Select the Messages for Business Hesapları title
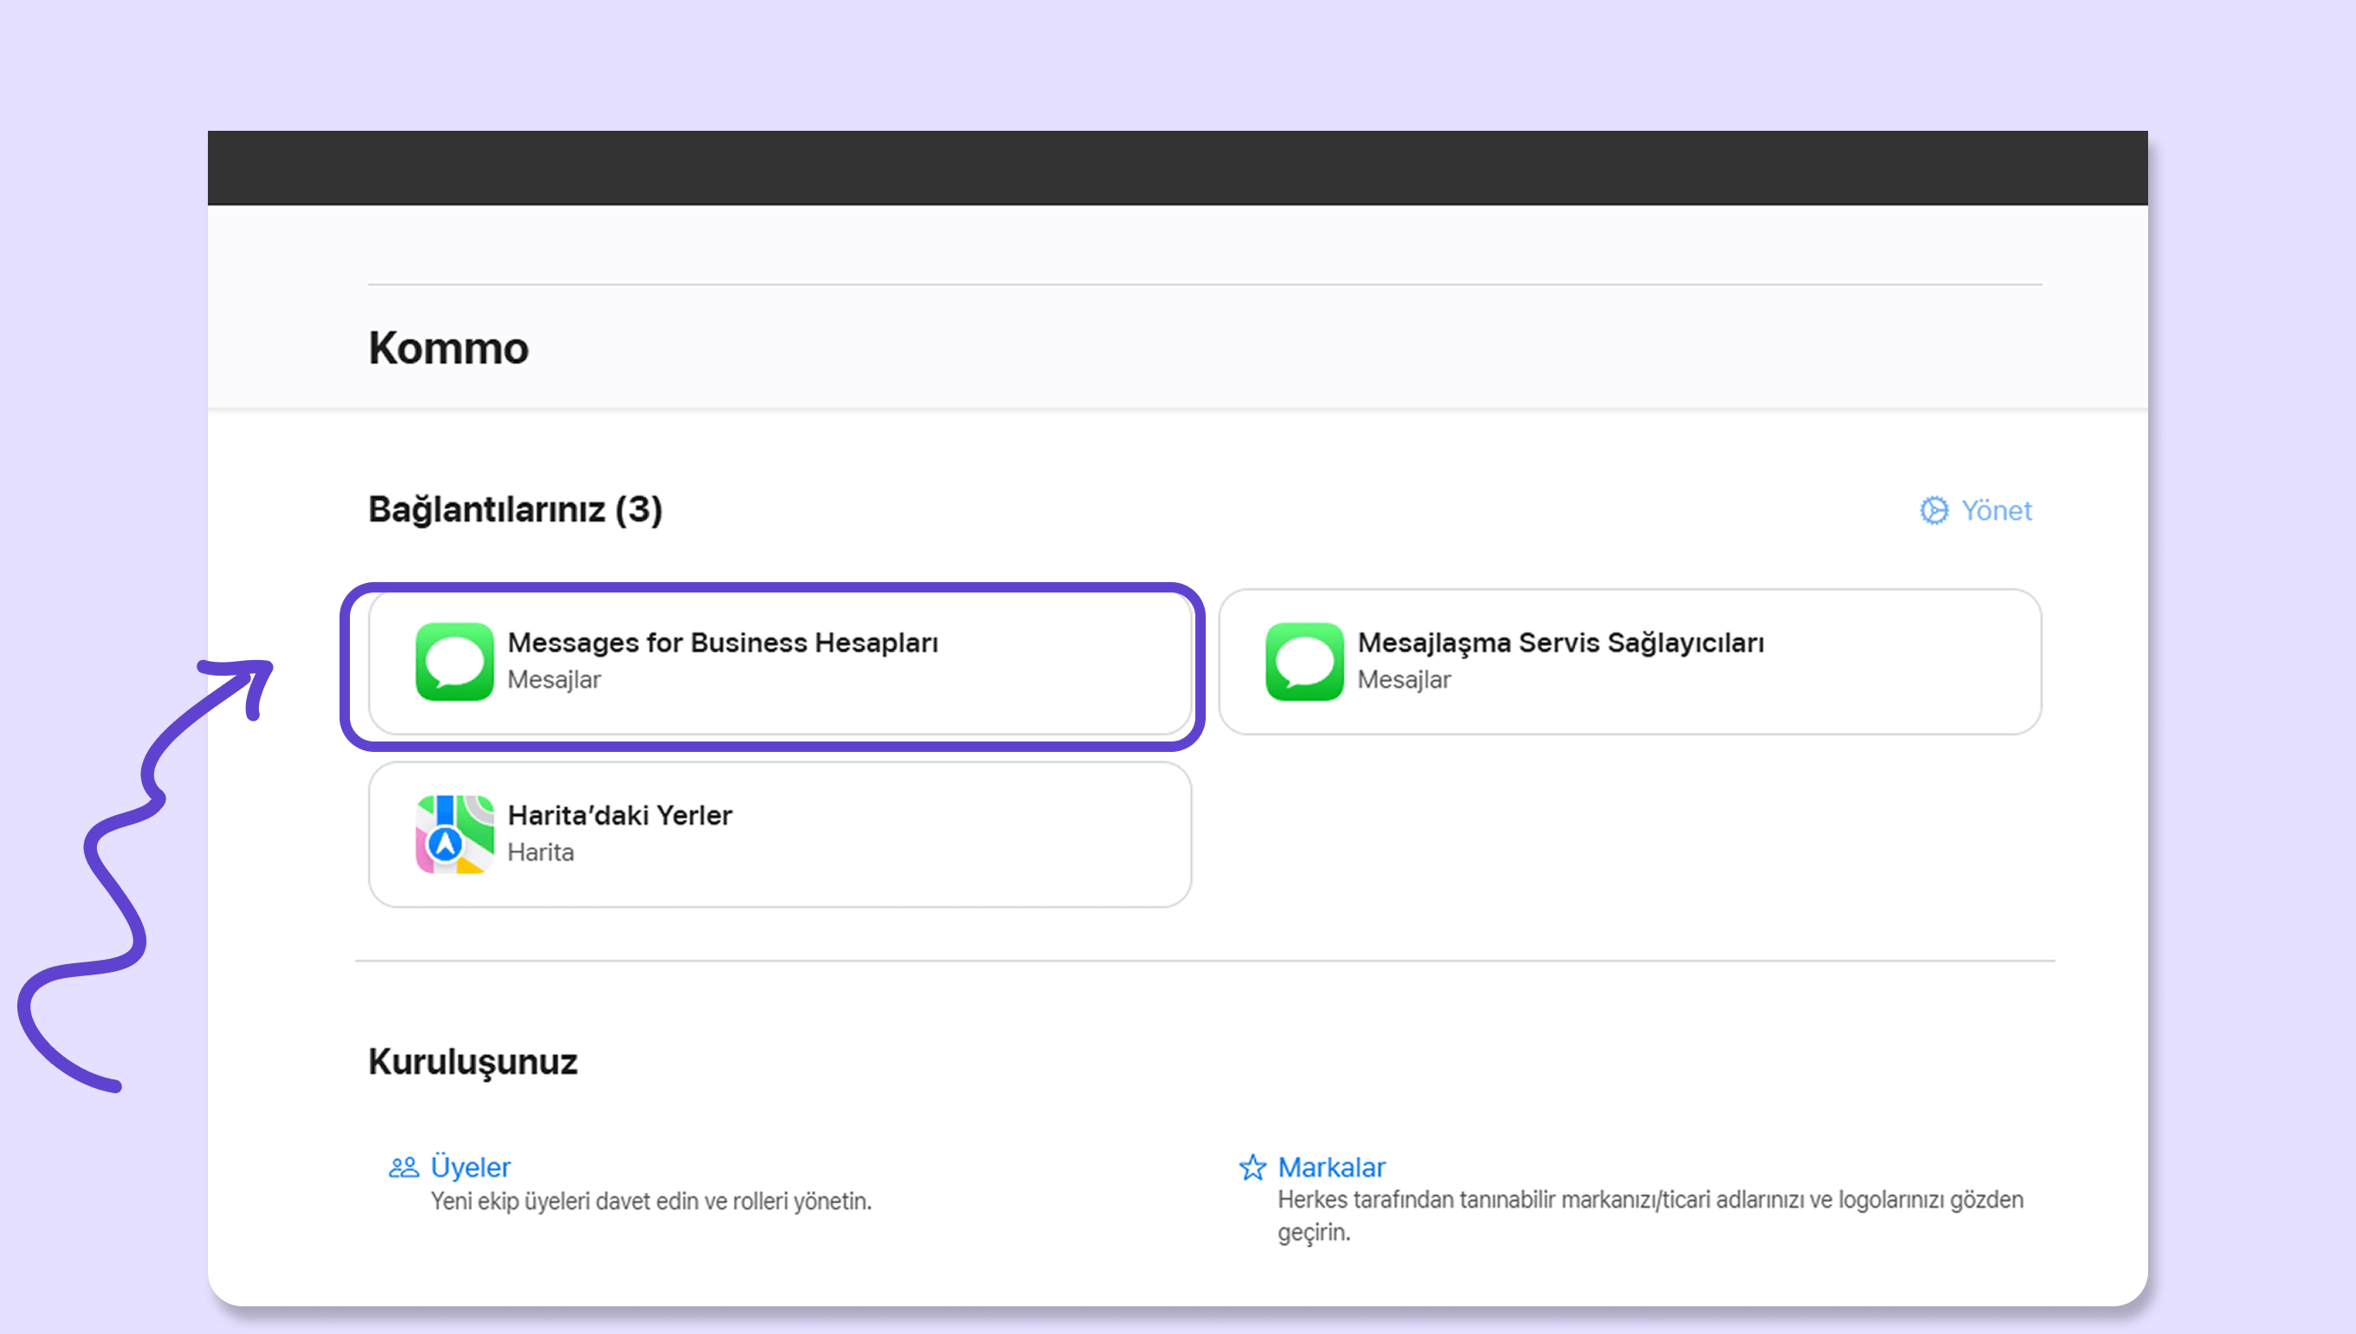2356x1334 pixels. 722,642
